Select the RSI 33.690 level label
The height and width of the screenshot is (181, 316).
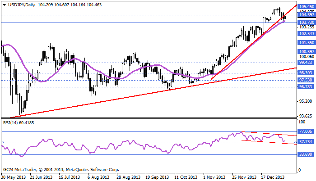[x=306, y=154]
